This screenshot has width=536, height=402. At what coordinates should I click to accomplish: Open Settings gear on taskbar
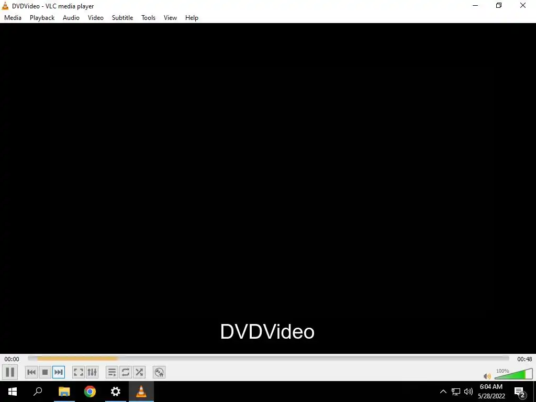[116, 392]
